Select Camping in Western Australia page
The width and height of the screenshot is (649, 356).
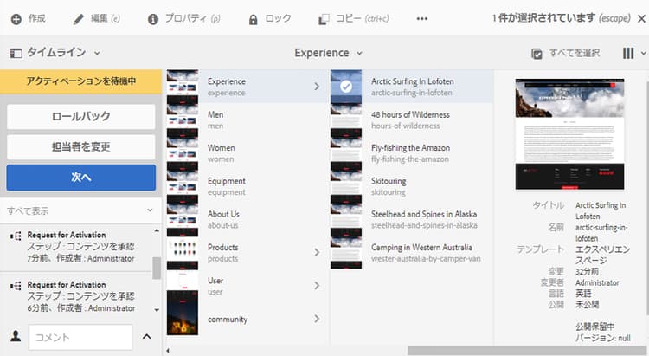(412, 252)
